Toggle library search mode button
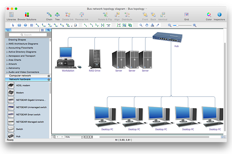The width and height of the screenshot is (232, 154). pyautogui.click(x=48, y=30)
